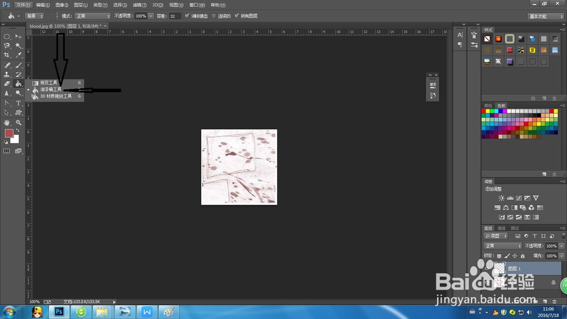This screenshot has width=567, height=319.
Task: Pick pure red swatch in 色板
Action: click(x=484, y=111)
